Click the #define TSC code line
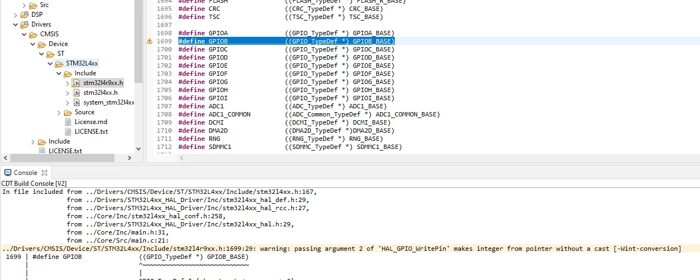Viewport: 700px width, 280px height. [280, 17]
